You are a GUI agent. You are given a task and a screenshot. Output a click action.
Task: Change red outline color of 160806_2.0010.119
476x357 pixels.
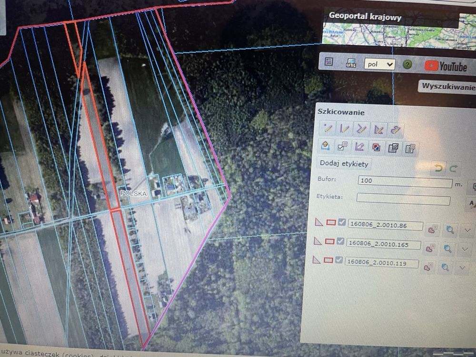[328, 260]
